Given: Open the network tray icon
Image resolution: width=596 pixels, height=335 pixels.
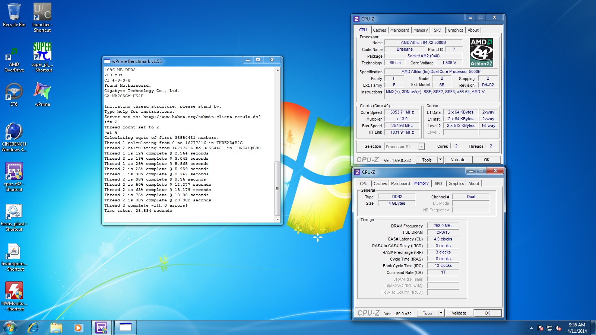Looking at the screenshot, I should (549, 328).
